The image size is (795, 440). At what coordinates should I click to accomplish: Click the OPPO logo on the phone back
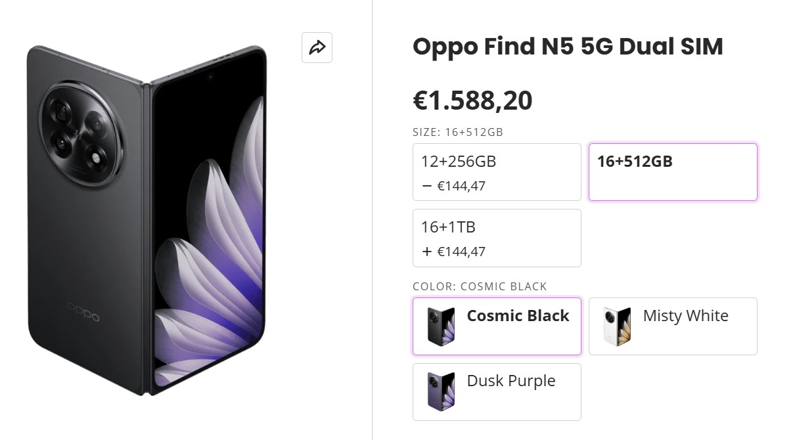tap(83, 311)
